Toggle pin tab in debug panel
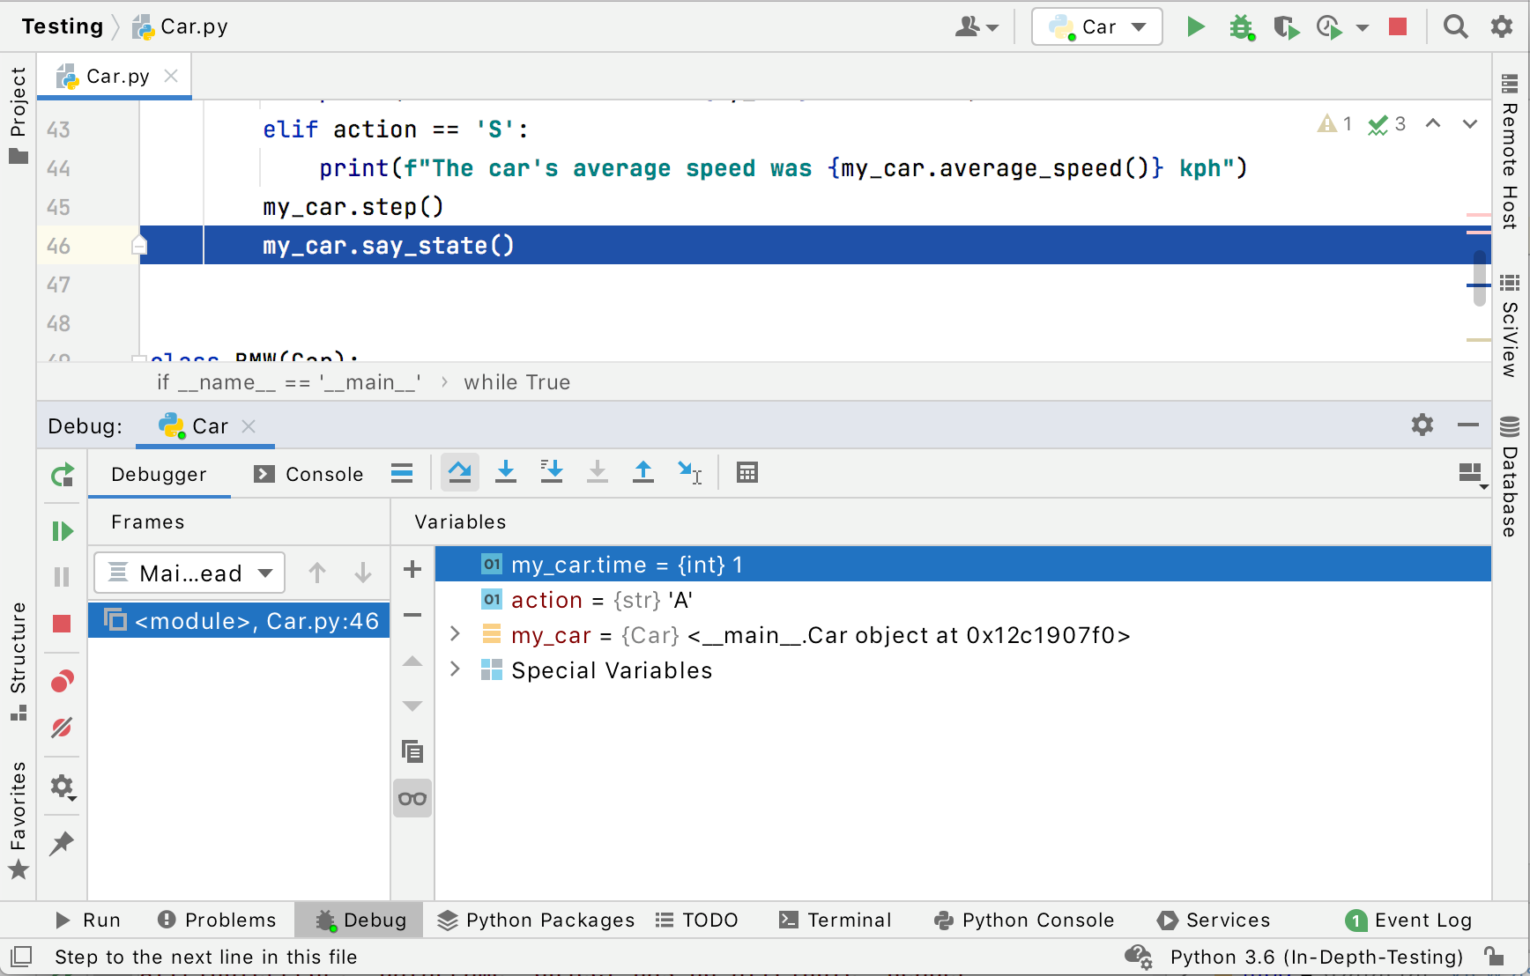 tap(62, 843)
